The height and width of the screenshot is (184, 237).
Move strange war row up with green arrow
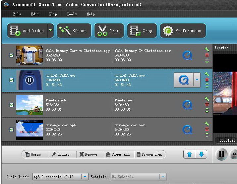point(207,133)
